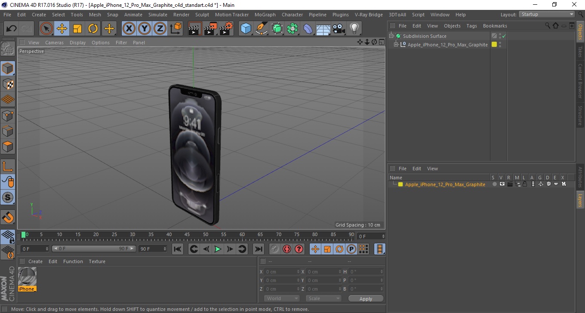Toggle layer View visibility eye icon

click(502, 184)
